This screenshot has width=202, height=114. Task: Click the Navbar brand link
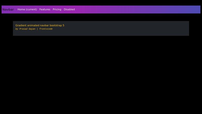point(8,9)
